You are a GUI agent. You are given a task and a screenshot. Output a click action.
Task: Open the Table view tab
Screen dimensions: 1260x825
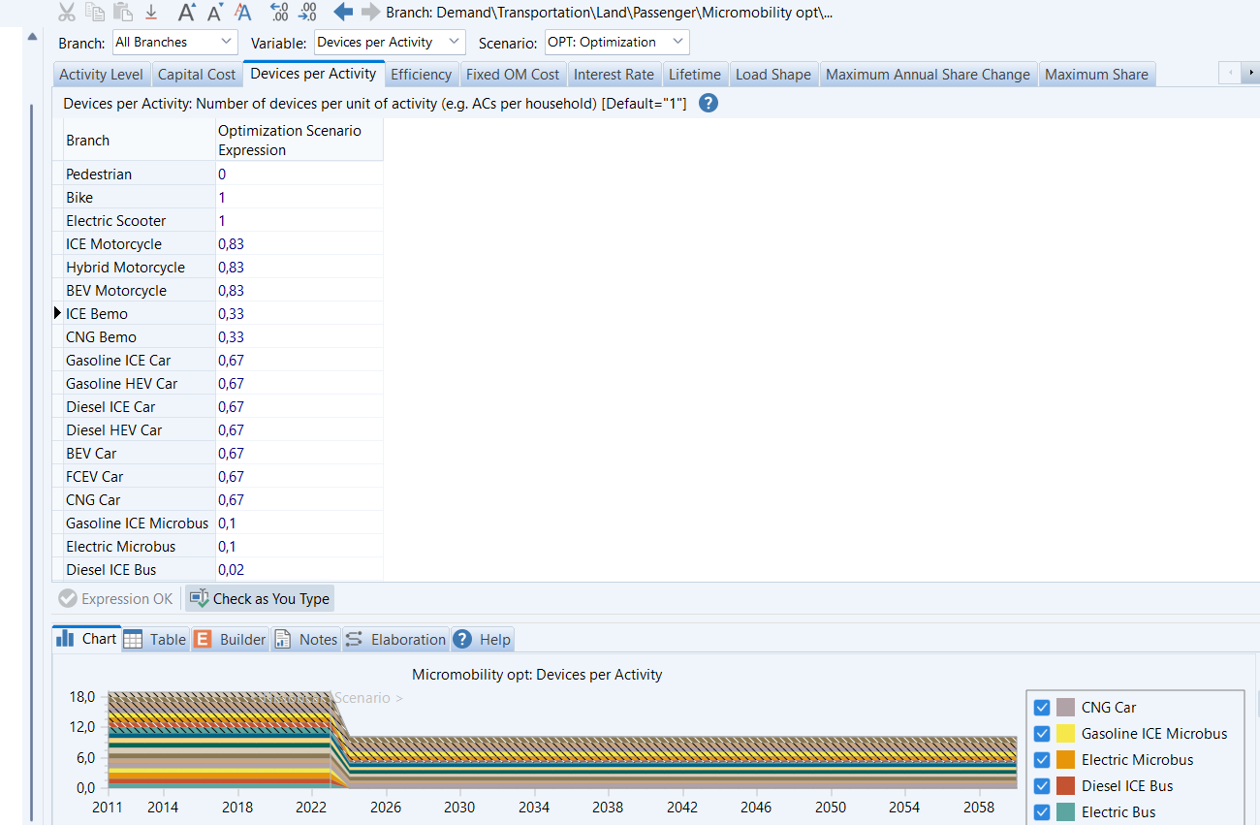[x=155, y=639]
